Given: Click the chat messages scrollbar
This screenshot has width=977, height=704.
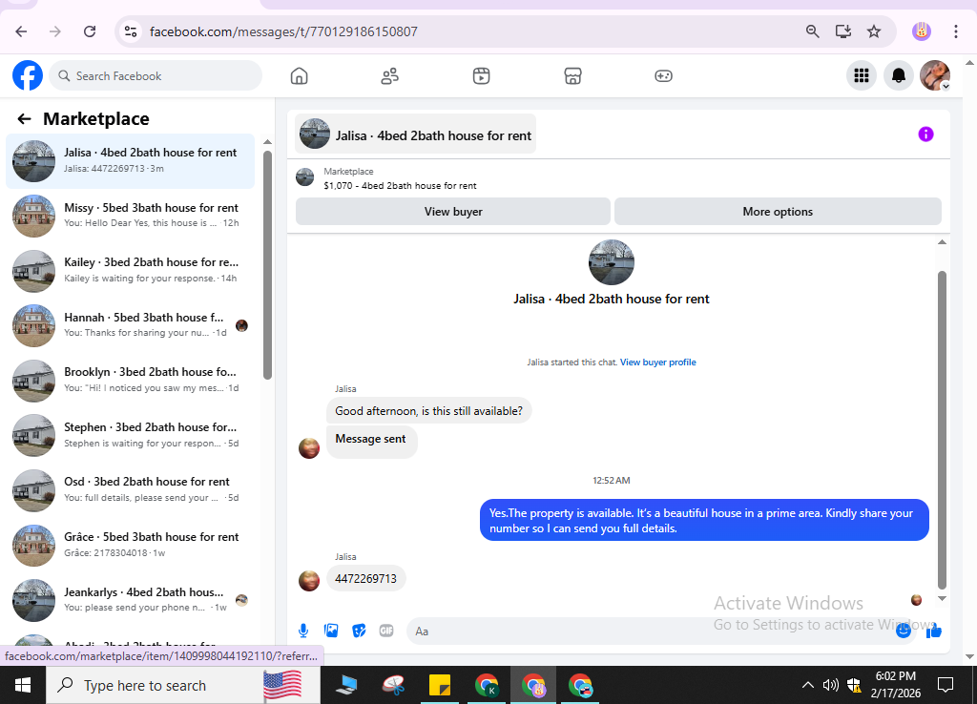Looking at the screenshot, I should [x=942, y=430].
